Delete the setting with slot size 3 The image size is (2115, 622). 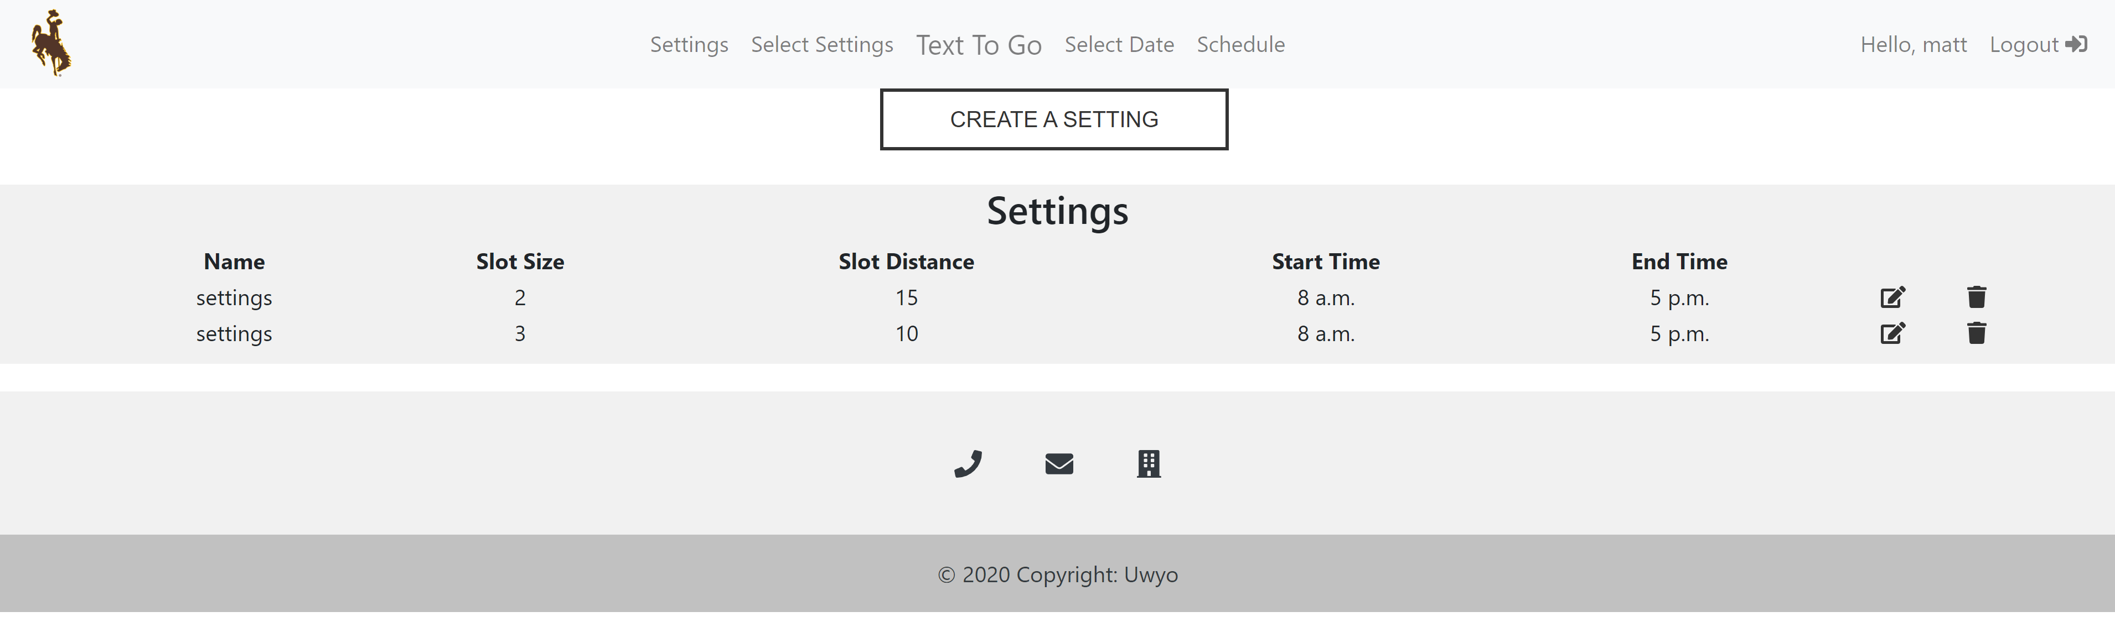point(1976,333)
